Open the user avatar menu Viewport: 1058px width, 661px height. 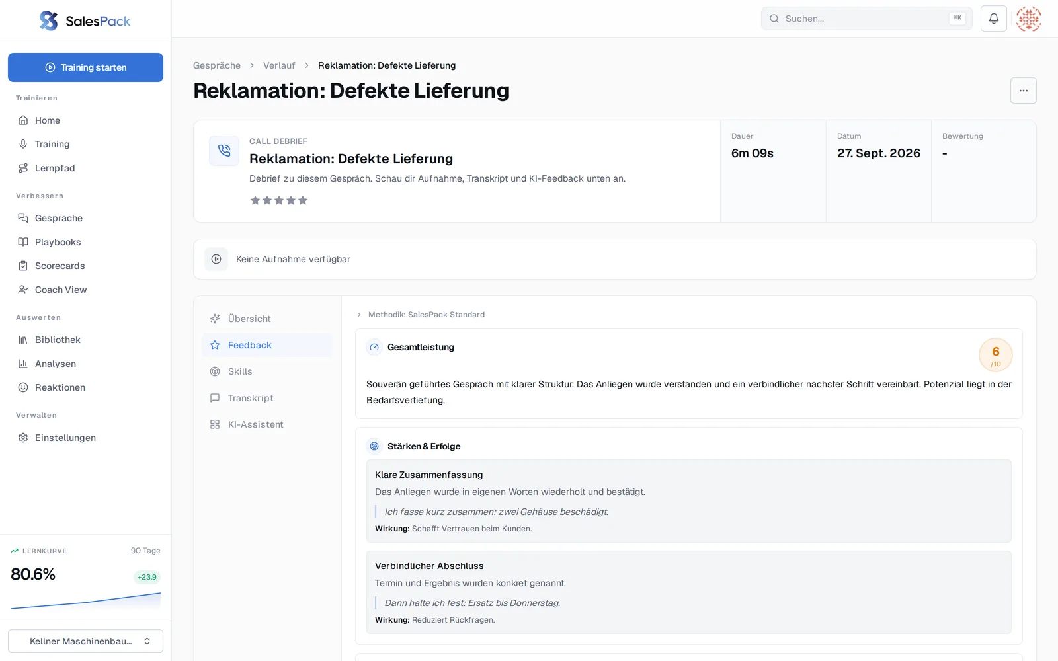coord(1029,19)
